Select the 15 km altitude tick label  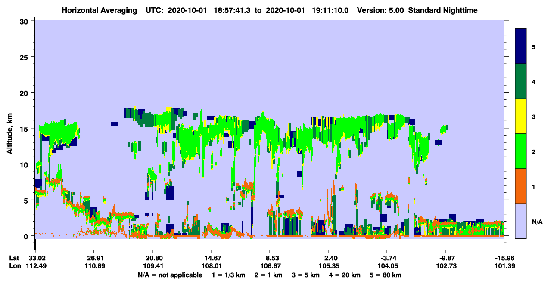[x=25, y=129]
